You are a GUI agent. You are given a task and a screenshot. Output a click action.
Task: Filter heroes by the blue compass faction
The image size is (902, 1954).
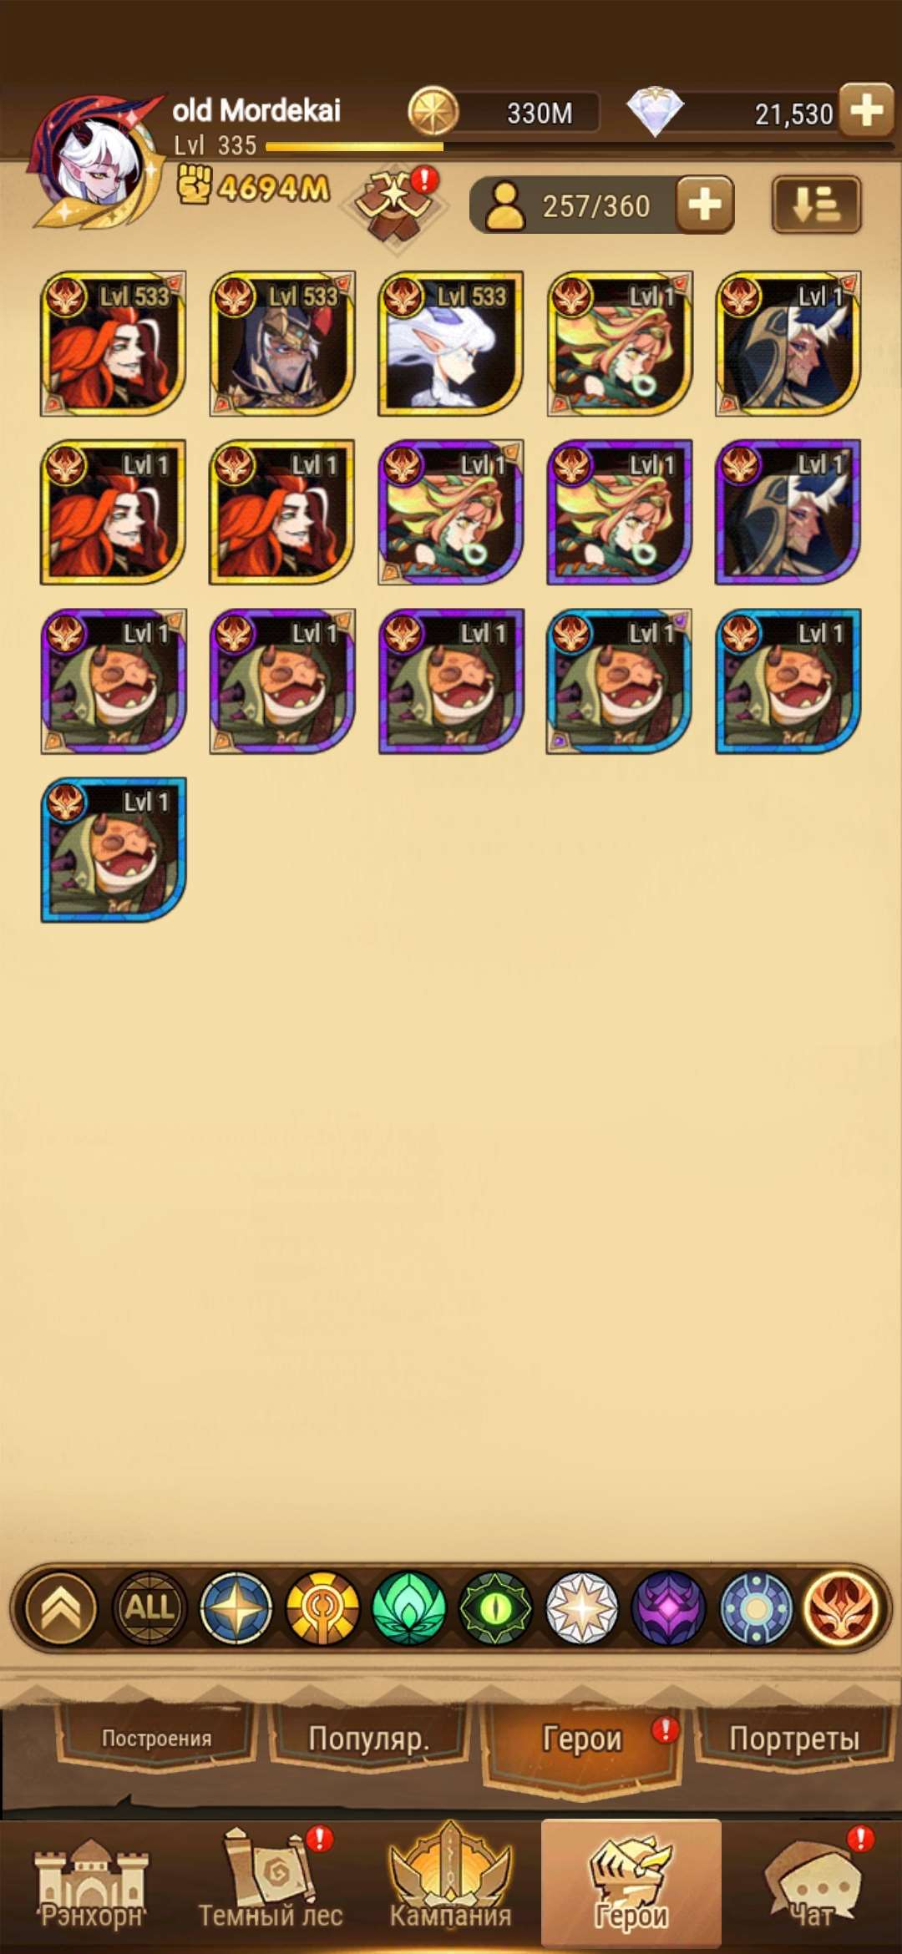click(236, 1607)
